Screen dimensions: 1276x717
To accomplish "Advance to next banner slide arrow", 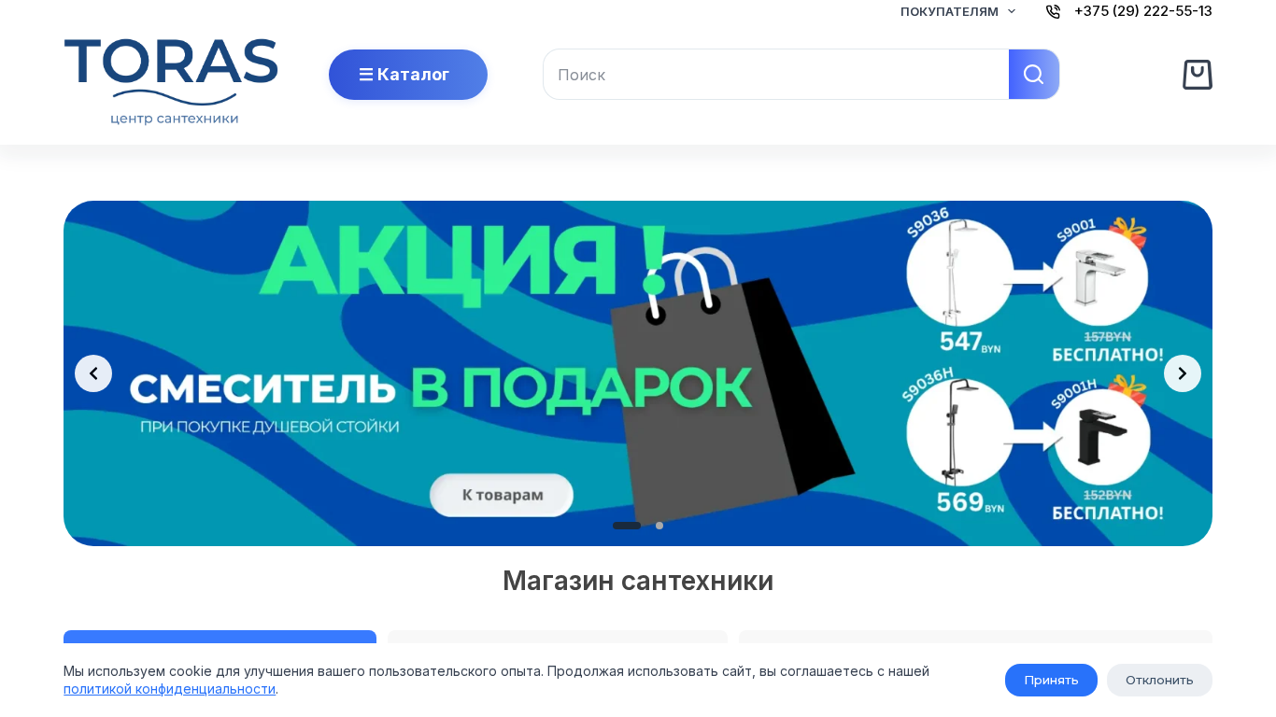I will [x=1183, y=373].
